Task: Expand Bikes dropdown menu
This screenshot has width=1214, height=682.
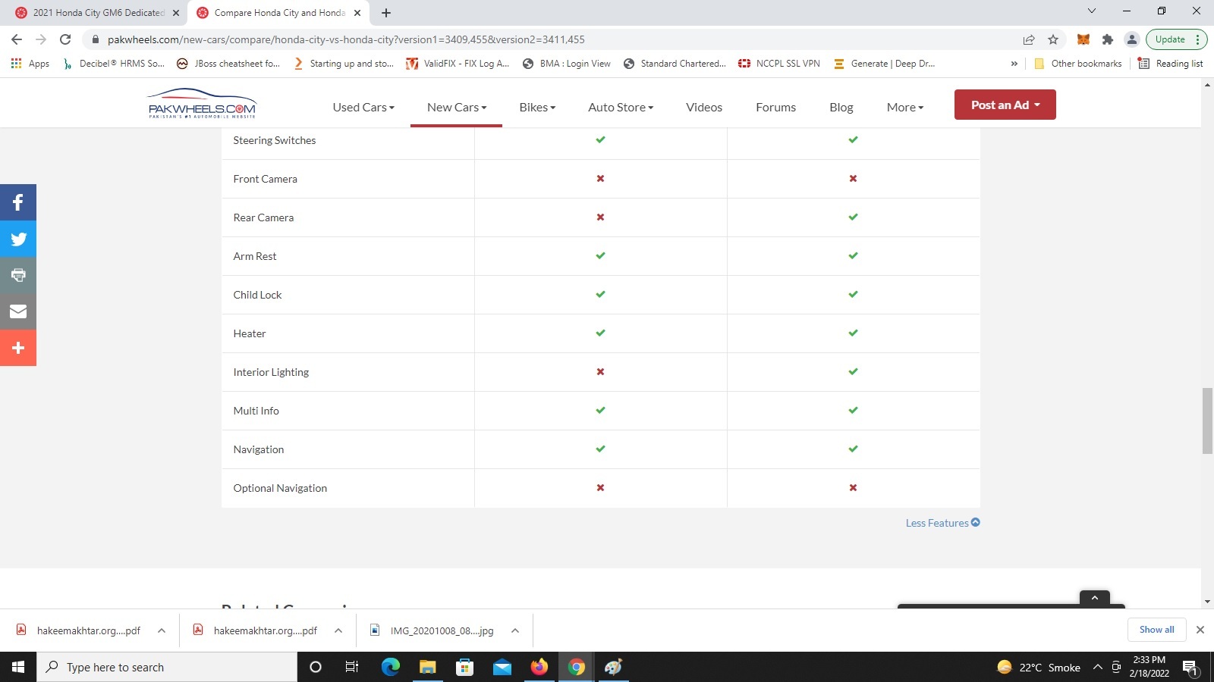Action: (537, 108)
